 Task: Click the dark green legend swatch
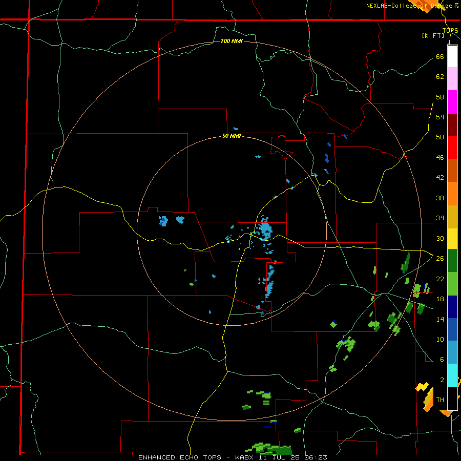coord(452,261)
